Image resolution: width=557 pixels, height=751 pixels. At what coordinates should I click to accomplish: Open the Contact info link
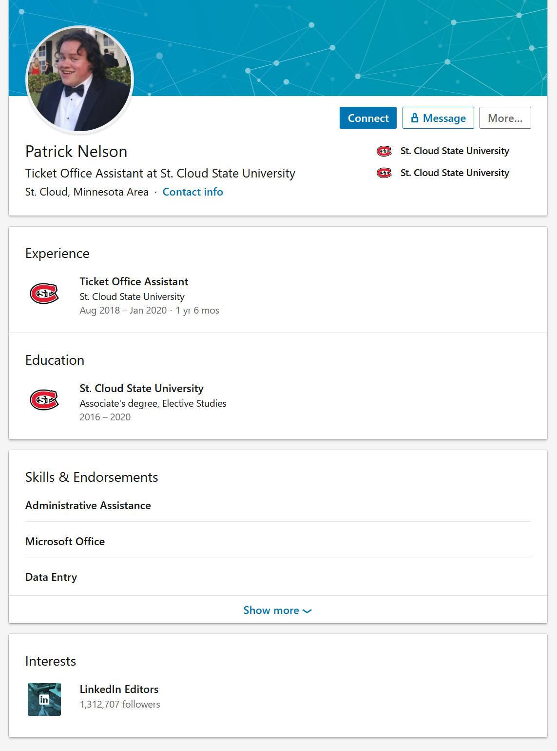(193, 192)
